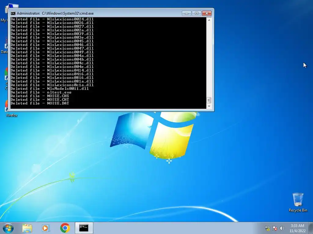The width and height of the screenshot is (313, 234).
Task: Click the line 'Deleted file - NlsLexicons0039.dll'
Action: [x=52, y=34]
